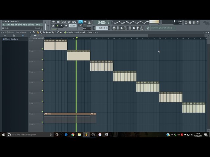Open the Mixer view icon
This screenshot has height=157, width=210.
click(x=130, y=28)
